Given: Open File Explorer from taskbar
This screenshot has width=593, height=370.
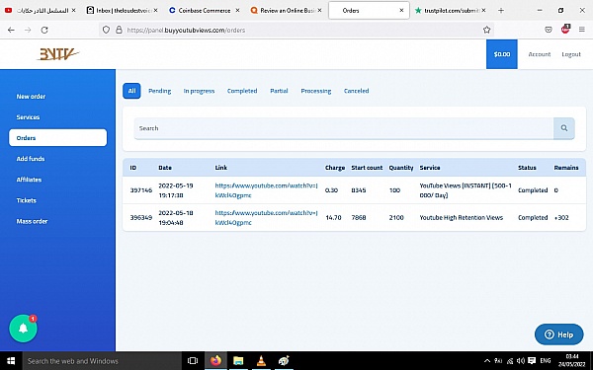Looking at the screenshot, I should [238, 361].
